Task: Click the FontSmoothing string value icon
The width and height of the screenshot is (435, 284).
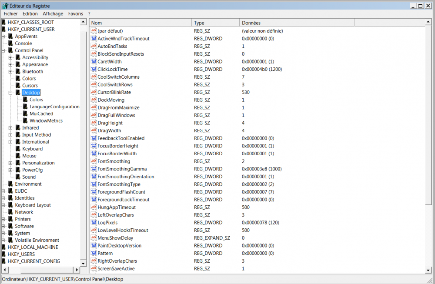Action: click(x=94, y=161)
